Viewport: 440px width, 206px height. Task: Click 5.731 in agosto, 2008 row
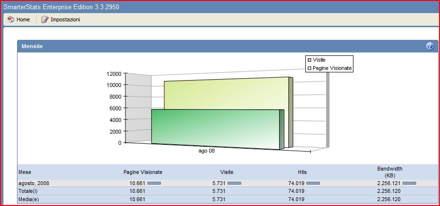(219, 183)
